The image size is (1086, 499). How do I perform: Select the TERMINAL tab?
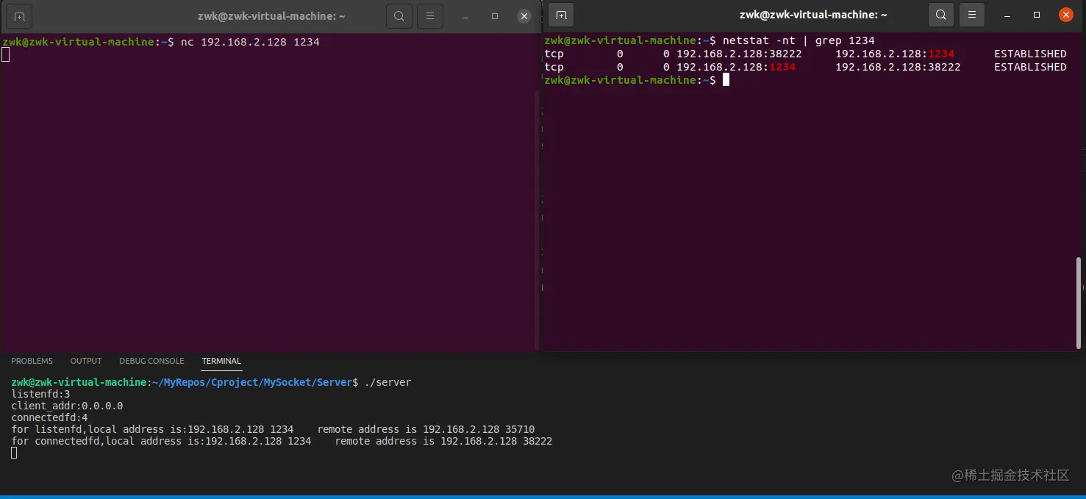[x=221, y=361]
